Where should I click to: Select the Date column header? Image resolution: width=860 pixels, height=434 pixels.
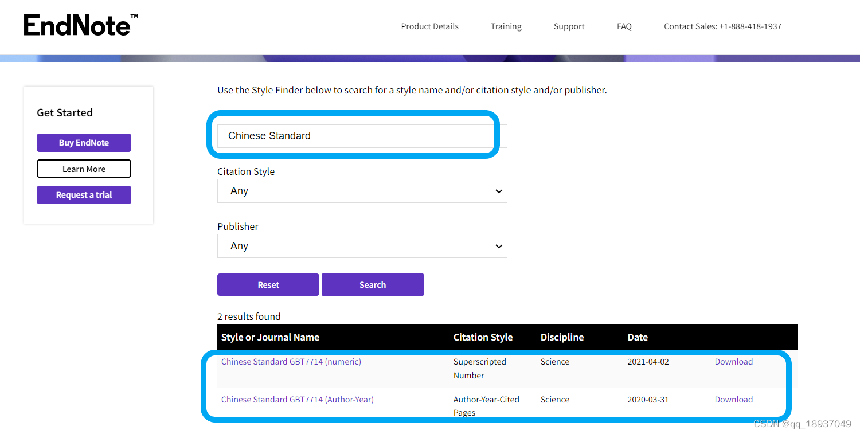638,337
